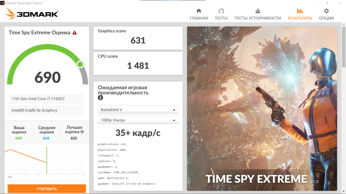Click the Graphics score value 631

(x=138, y=40)
